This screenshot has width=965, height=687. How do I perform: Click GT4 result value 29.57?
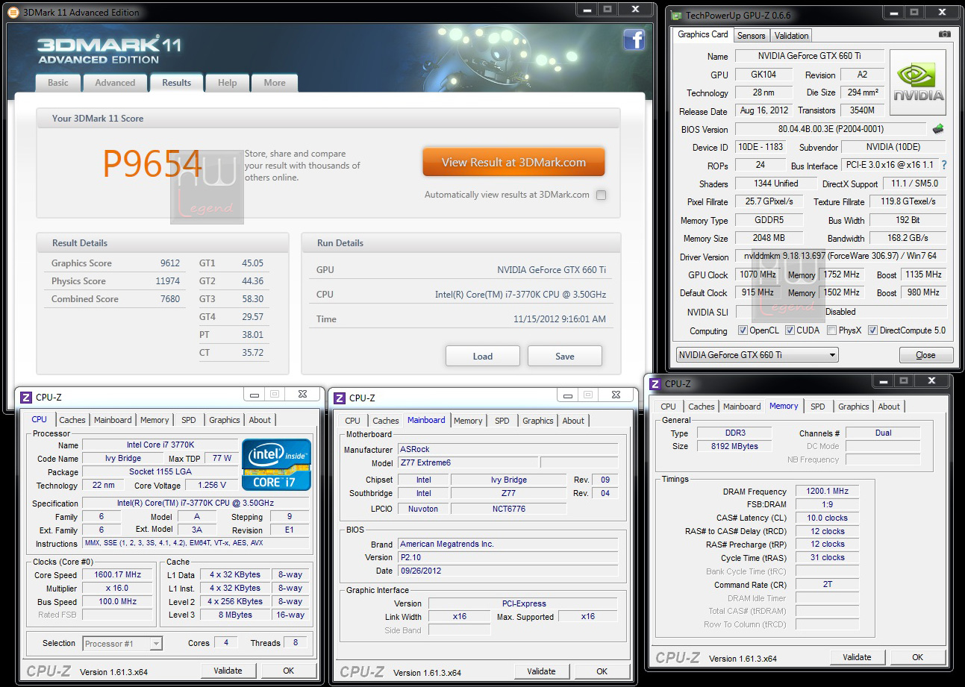[252, 317]
